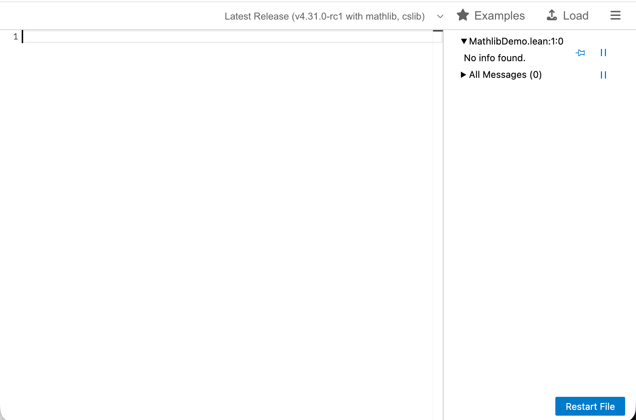Pause updating next to No info found

click(x=603, y=53)
